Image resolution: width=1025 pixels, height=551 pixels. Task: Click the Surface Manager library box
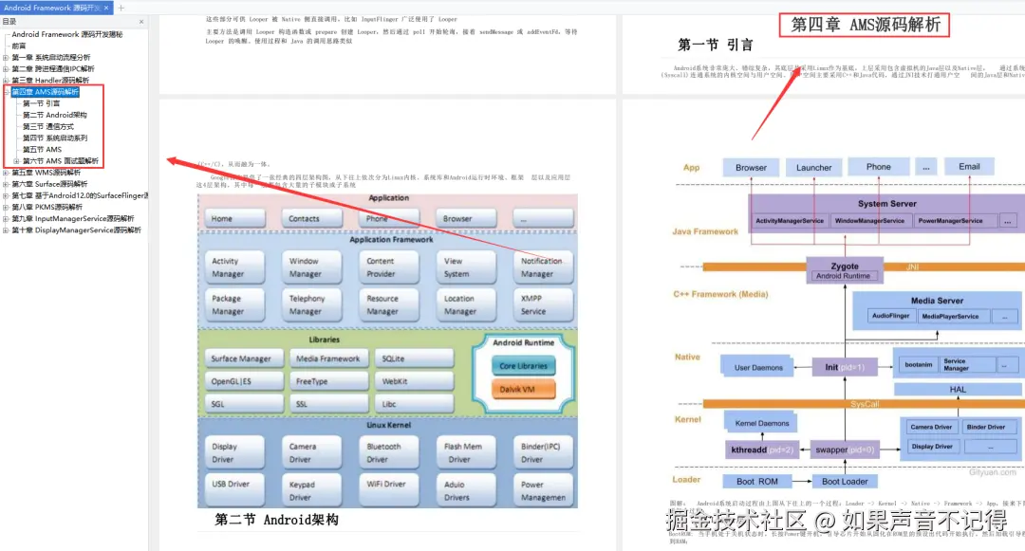[243, 358]
